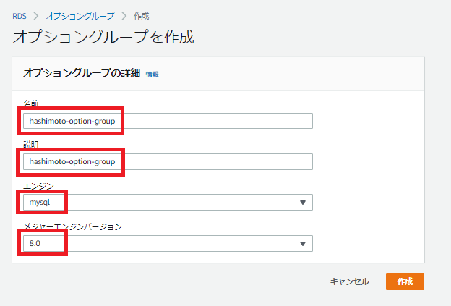Open メジャーエンジンバージョン dropdown showing 8.0

[168, 244]
